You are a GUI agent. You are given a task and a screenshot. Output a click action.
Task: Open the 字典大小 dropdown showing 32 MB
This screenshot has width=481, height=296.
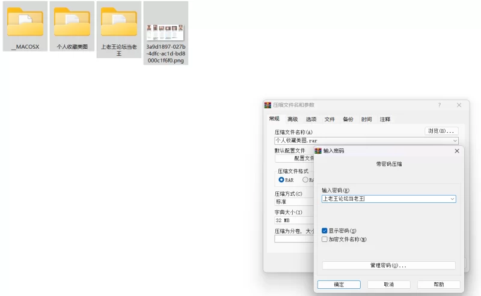[x=294, y=220]
